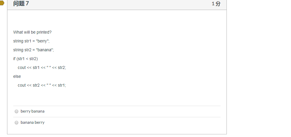
Task: Click the "1 分" points label
Action: point(216,4)
